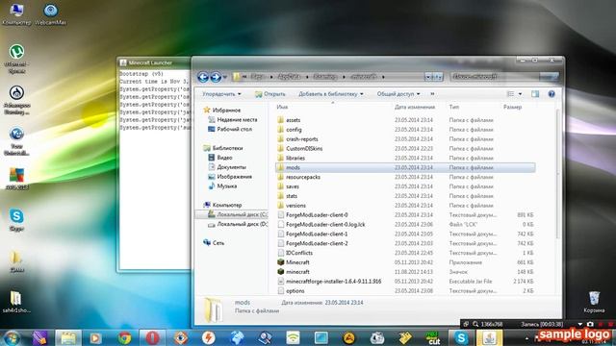This screenshot has height=346, width=616.
Task: Open Добавить в библиотеку dropdown
Action: (x=331, y=94)
